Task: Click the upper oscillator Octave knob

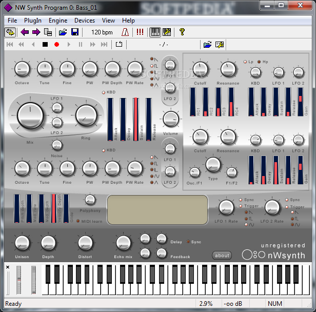Action: pos(22,69)
